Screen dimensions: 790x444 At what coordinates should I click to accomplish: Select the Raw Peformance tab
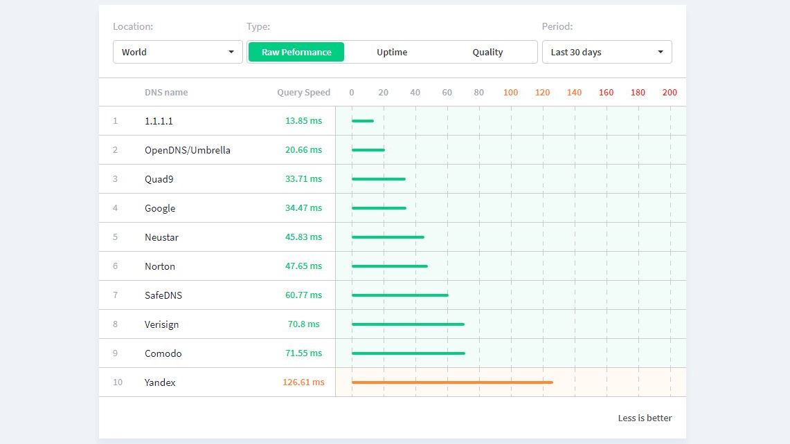pyautogui.click(x=296, y=52)
